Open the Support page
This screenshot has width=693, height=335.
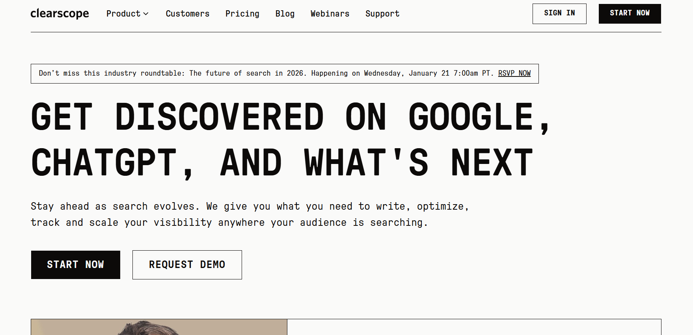tap(382, 14)
